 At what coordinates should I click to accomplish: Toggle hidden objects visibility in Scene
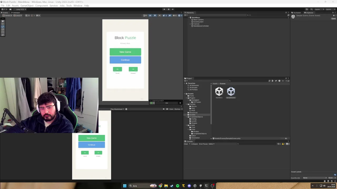click(x=170, y=15)
